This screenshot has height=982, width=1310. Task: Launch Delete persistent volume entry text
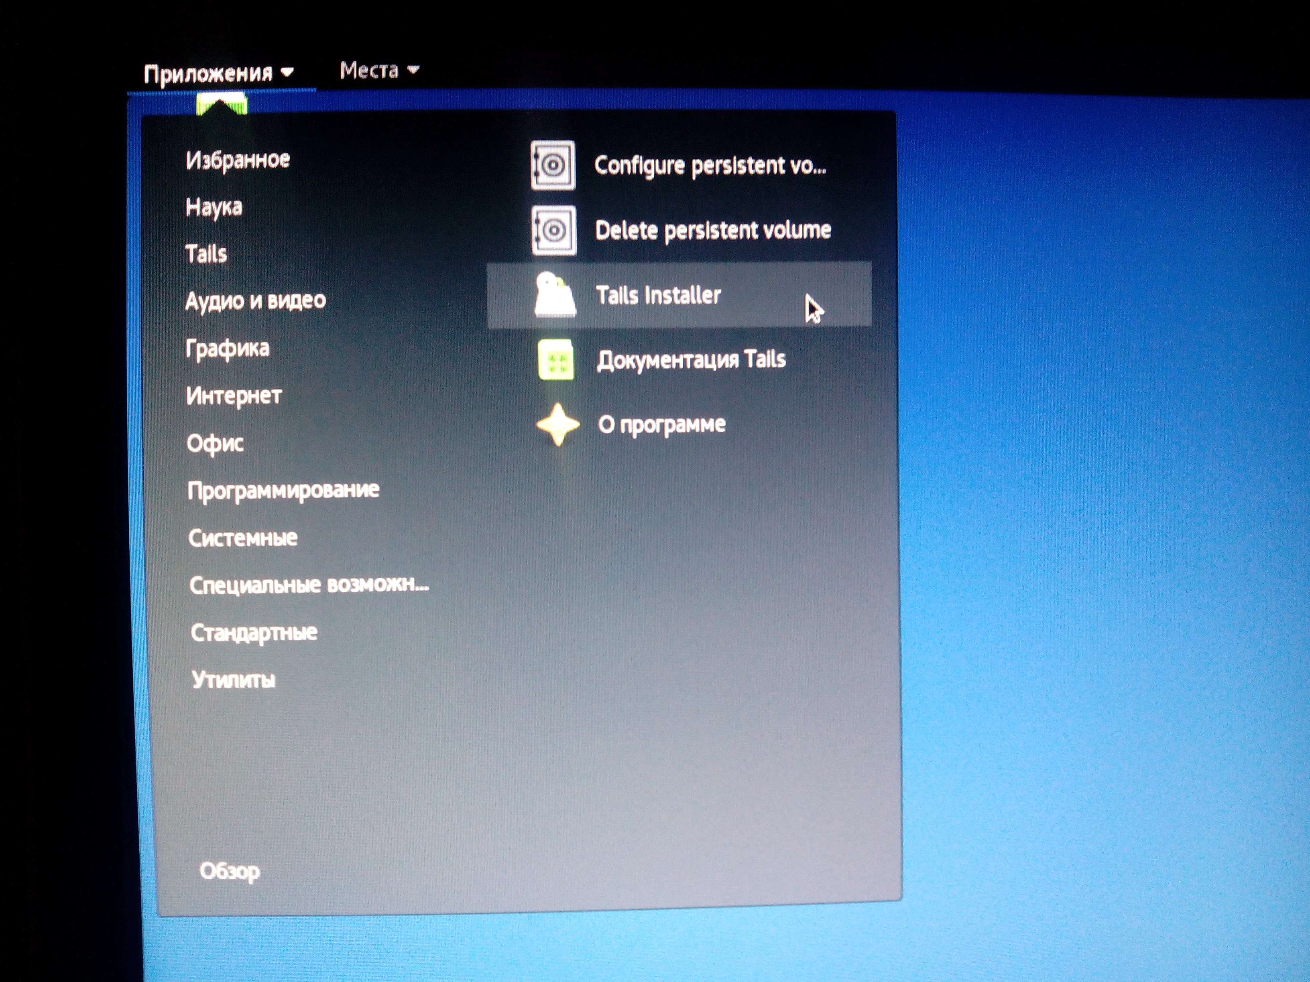[x=713, y=230]
